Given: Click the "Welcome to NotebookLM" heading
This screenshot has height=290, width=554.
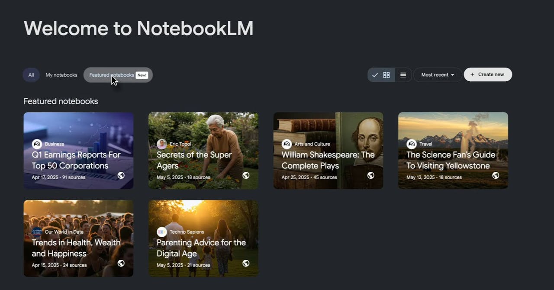Looking at the screenshot, I should [x=138, y=28].
